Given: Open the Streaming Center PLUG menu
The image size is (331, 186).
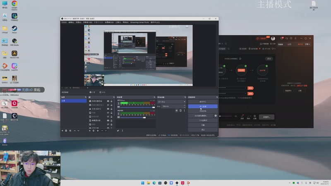Looking at the screenshot, I should 140,22.
